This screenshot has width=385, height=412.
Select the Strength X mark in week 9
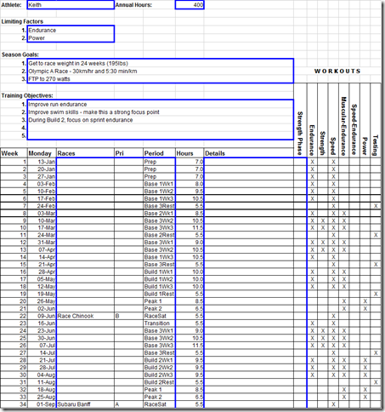pos(323,220)
